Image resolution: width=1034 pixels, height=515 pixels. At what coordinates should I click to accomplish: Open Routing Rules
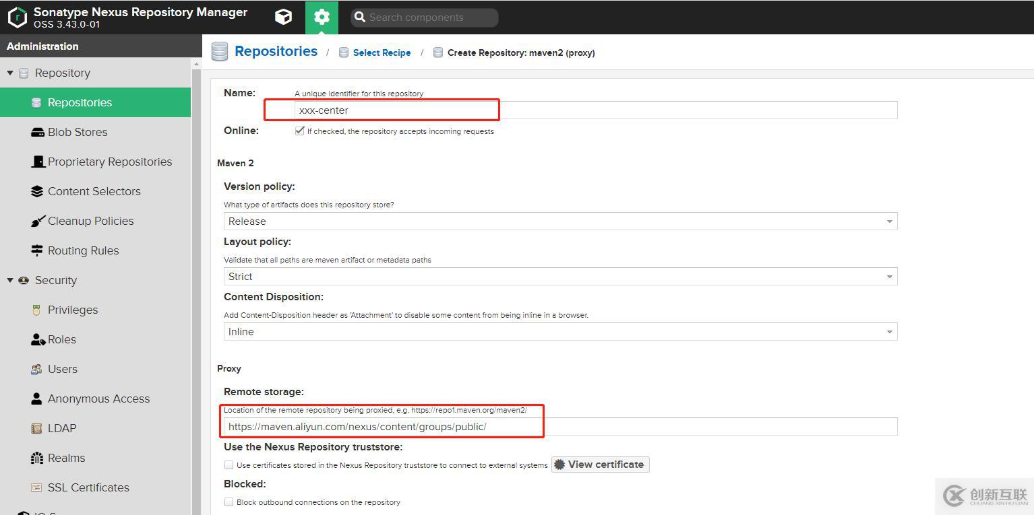[84, 250]
